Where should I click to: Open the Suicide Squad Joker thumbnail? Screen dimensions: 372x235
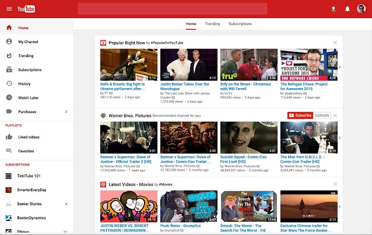pyautogui.click(x=249, y=138)
